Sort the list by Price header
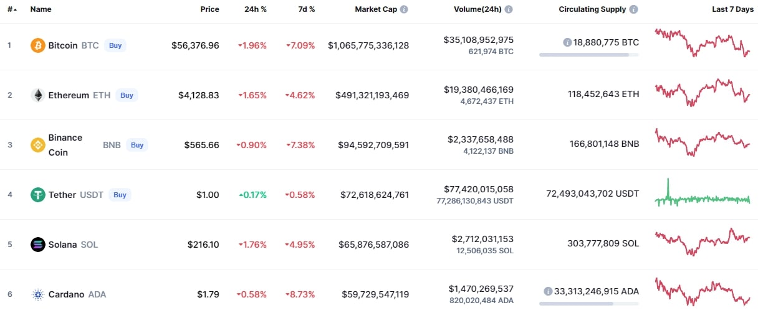Screen dimensions: 758x318 (x=209, y=9)
